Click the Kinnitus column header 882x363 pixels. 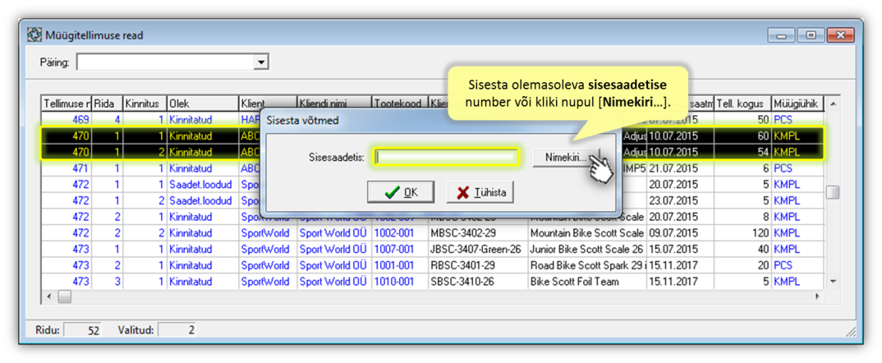pos(144,104)
